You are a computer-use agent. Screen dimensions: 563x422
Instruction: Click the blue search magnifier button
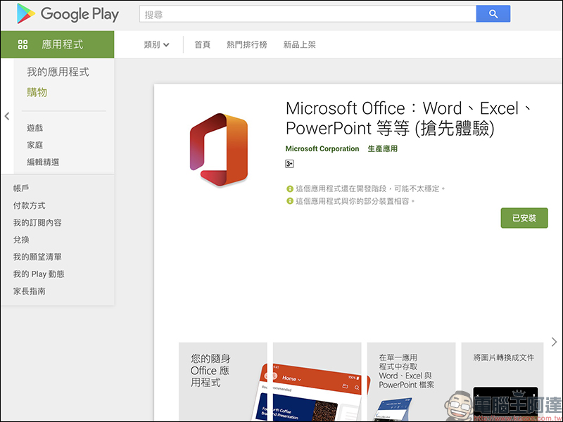(493, 14)
